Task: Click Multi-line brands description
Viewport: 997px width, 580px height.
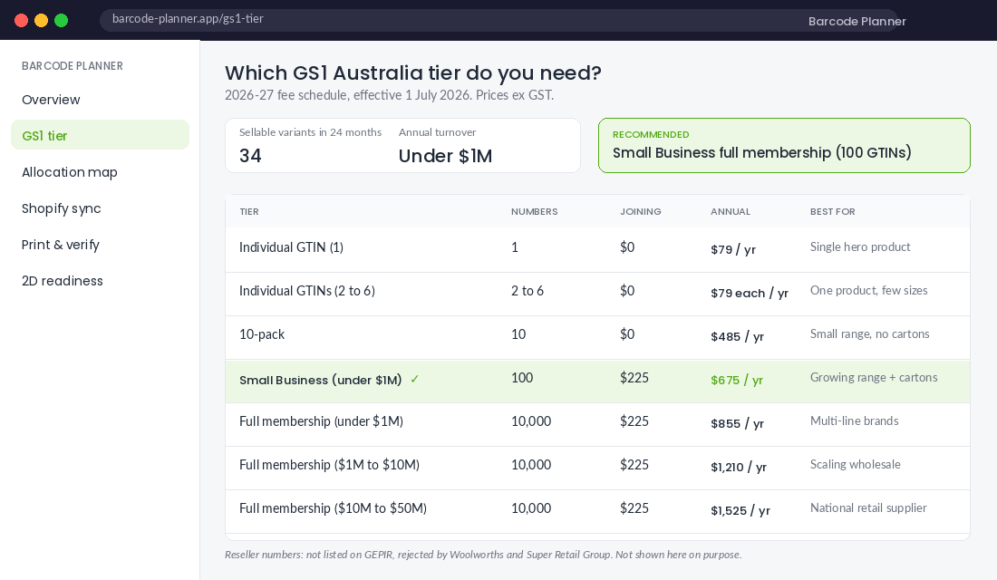Action: pos(855,421)
